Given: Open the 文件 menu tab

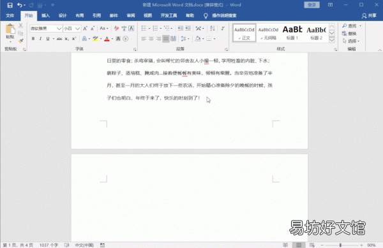Looking at the screenshot, I should (10, 15).
